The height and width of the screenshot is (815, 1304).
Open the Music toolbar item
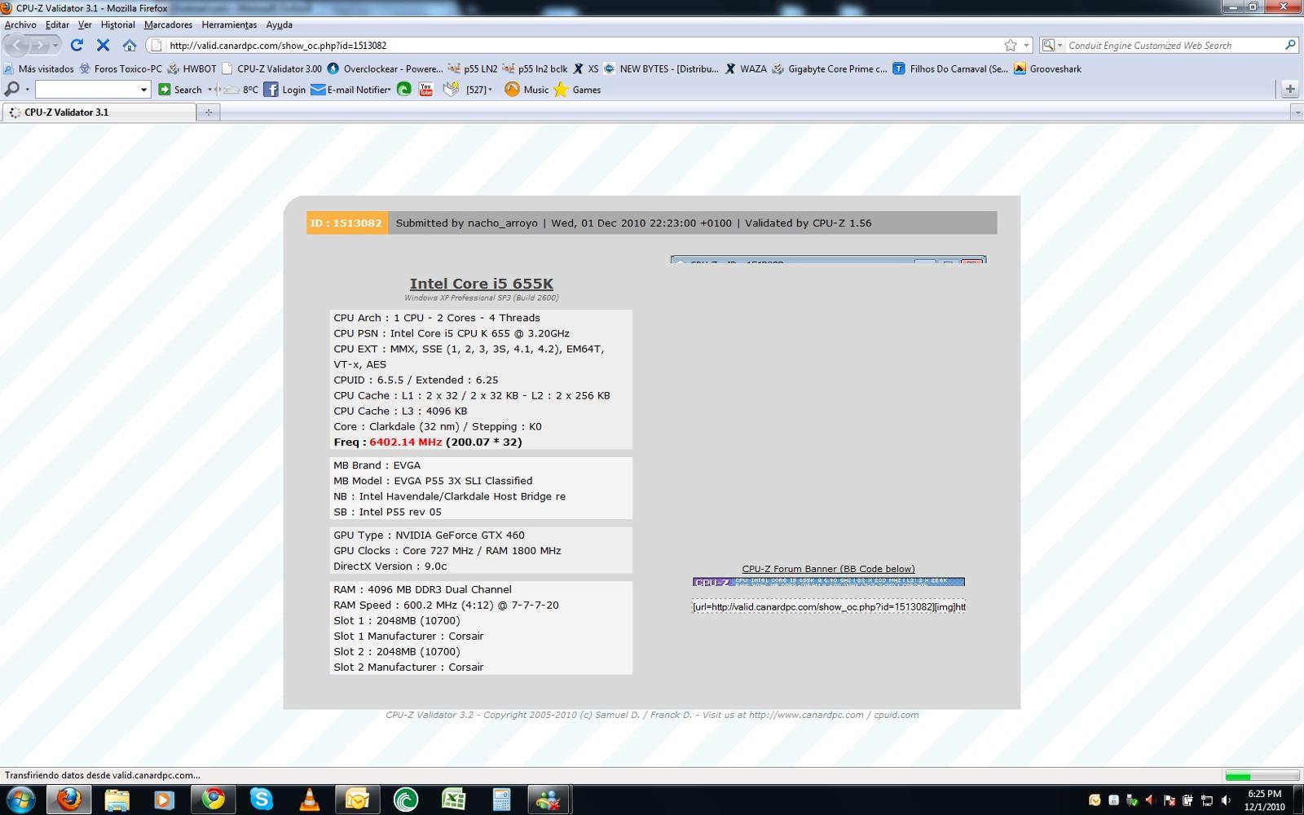click(526, 90)
